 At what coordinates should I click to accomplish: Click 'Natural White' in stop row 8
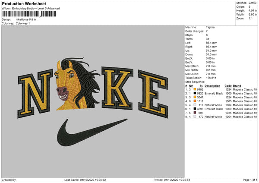coord(213,117)
